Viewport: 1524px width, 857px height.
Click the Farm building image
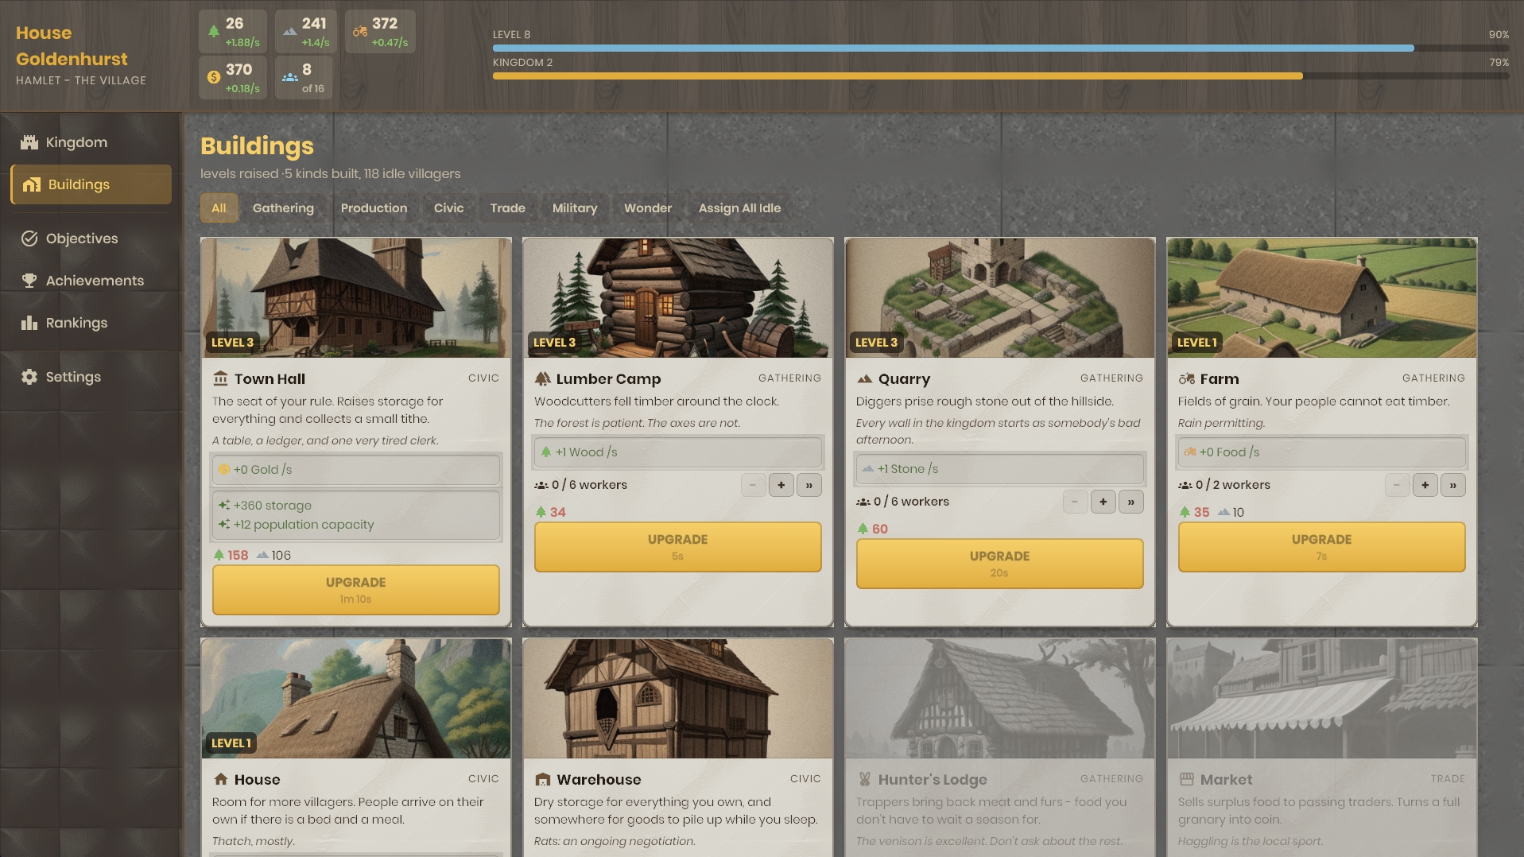tap(1322, 298)
